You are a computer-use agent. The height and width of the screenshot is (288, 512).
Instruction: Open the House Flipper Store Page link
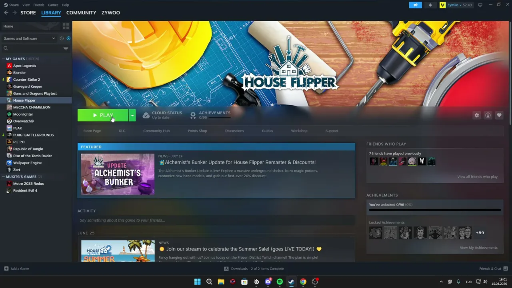[x=92, y=131]
